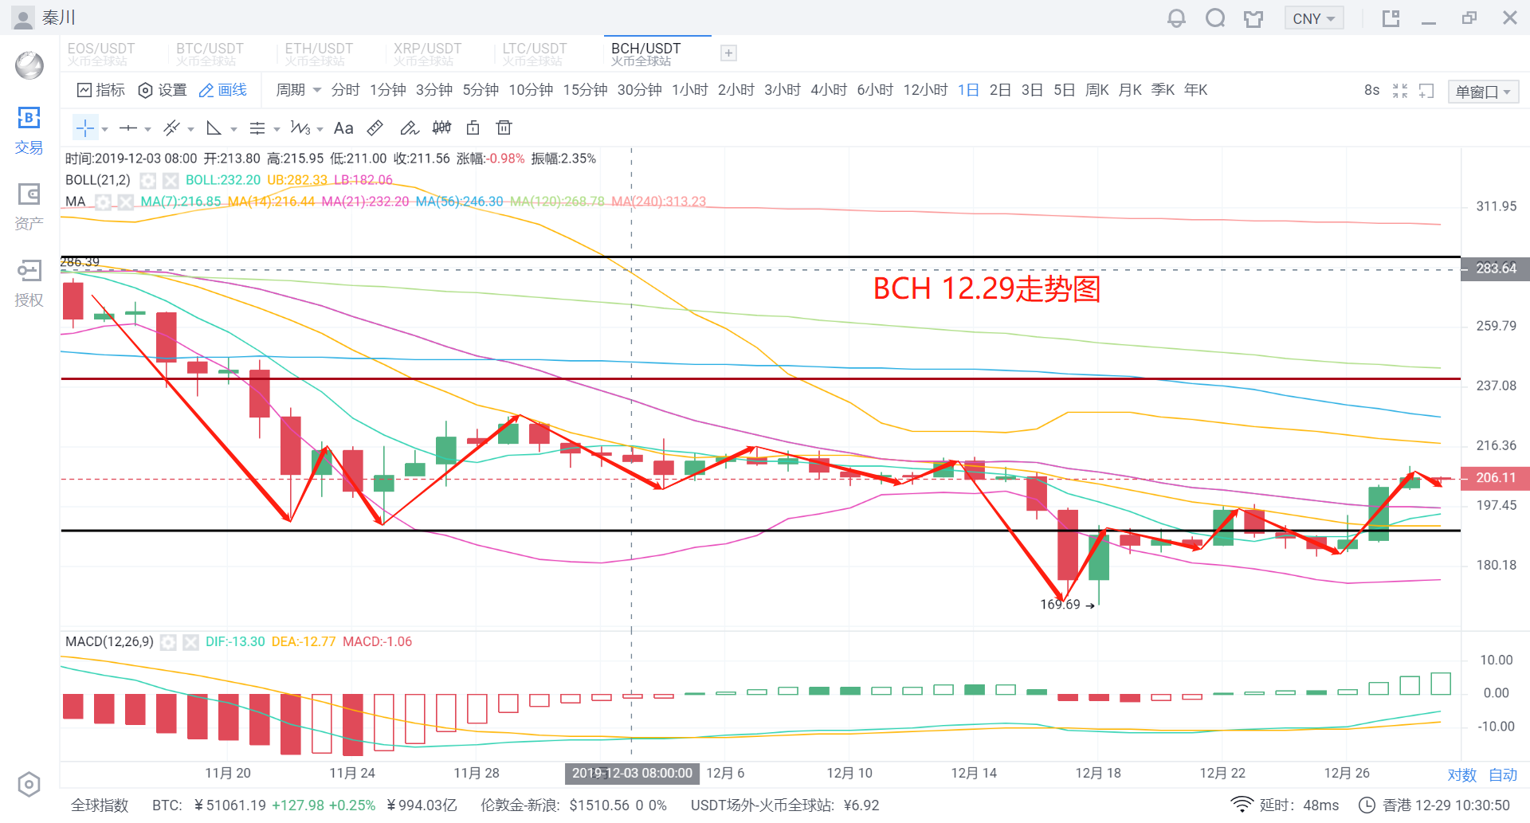Delete all drawings with trash icon
1530x823 pixels.
[x=504, y=128]
